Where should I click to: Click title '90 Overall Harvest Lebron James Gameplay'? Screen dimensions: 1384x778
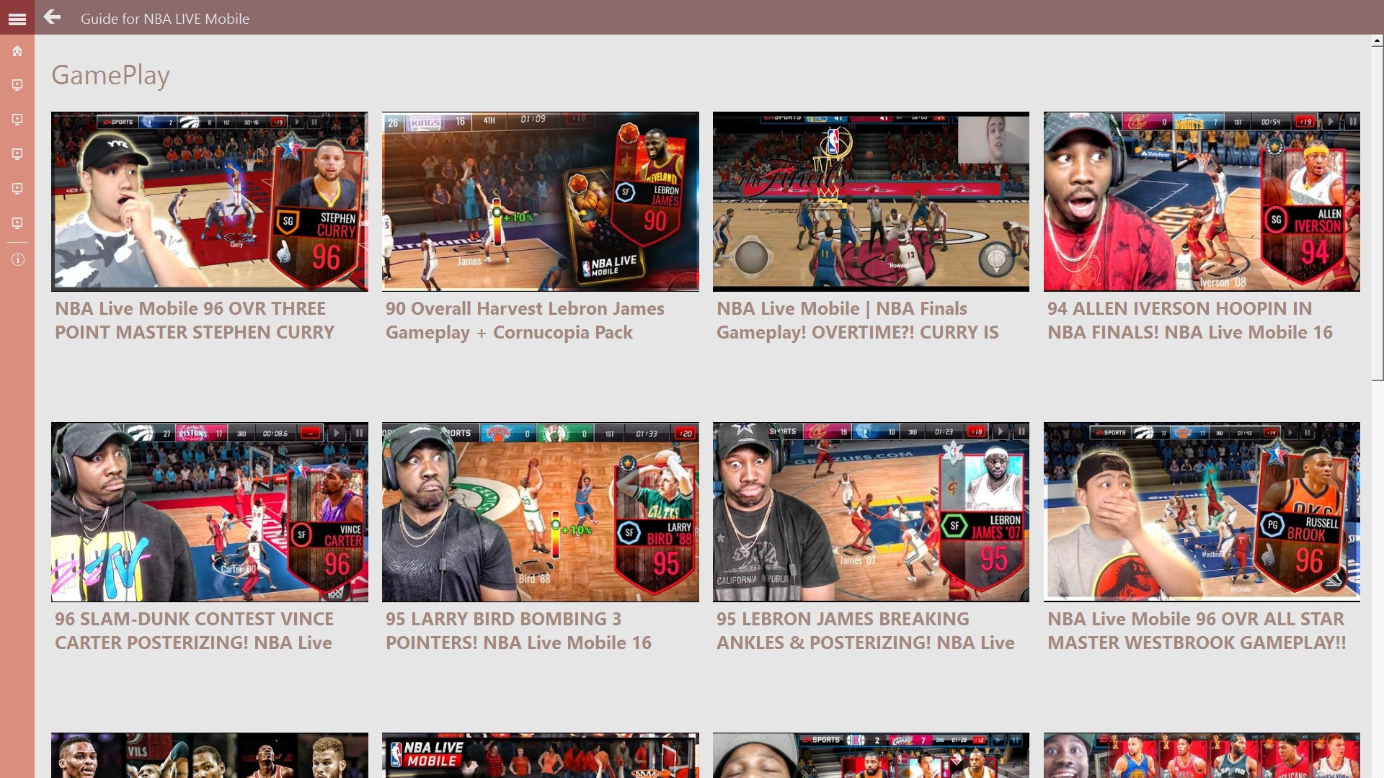click(x=525, y=321)
